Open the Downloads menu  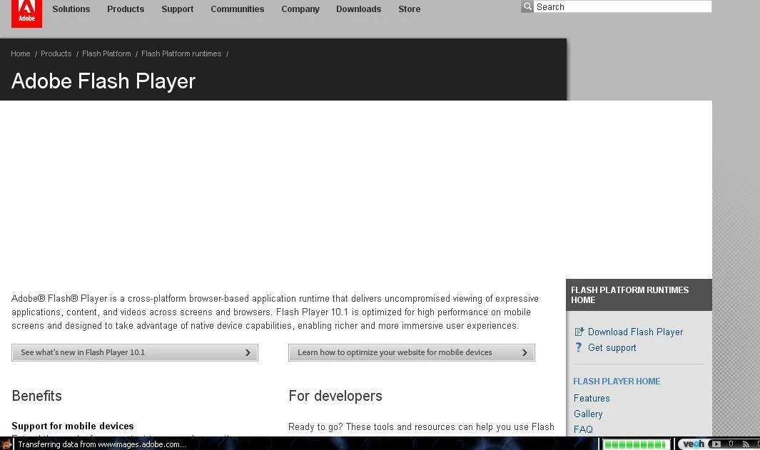coord(359,9)
